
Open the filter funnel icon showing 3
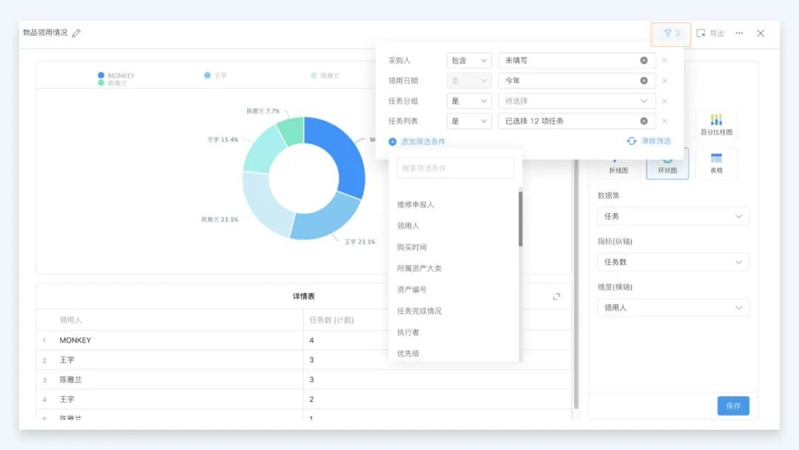pyautogui.click(x=671, y=33)
